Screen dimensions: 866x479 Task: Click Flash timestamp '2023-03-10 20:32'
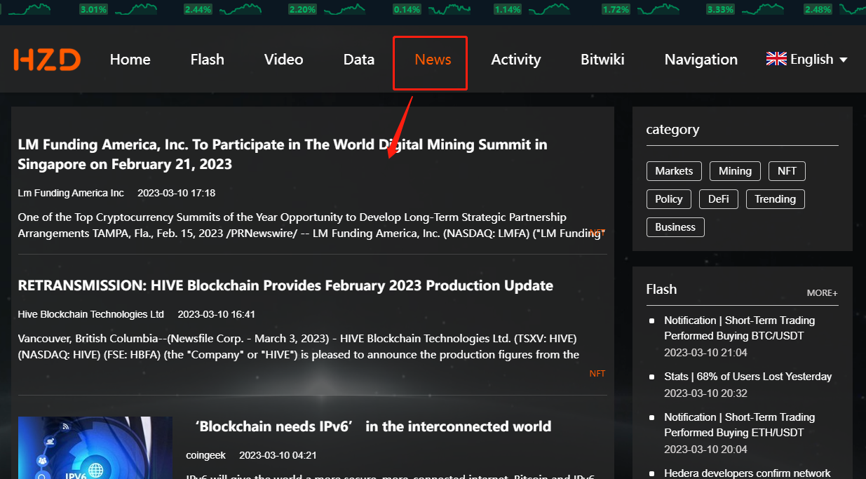[x=706, y=393]
